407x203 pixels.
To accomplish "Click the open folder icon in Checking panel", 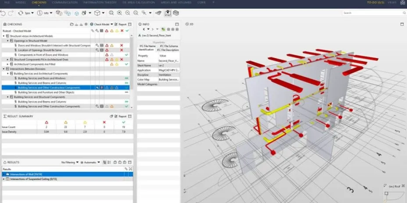I will 71,24.
